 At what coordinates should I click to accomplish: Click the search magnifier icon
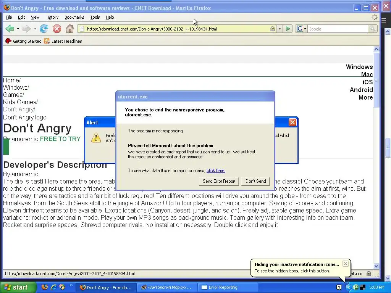[x=372, y=29]
